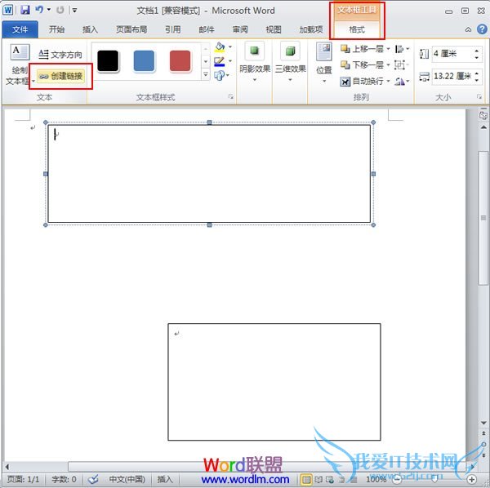Click the Change Shape icon

[220, 75]
